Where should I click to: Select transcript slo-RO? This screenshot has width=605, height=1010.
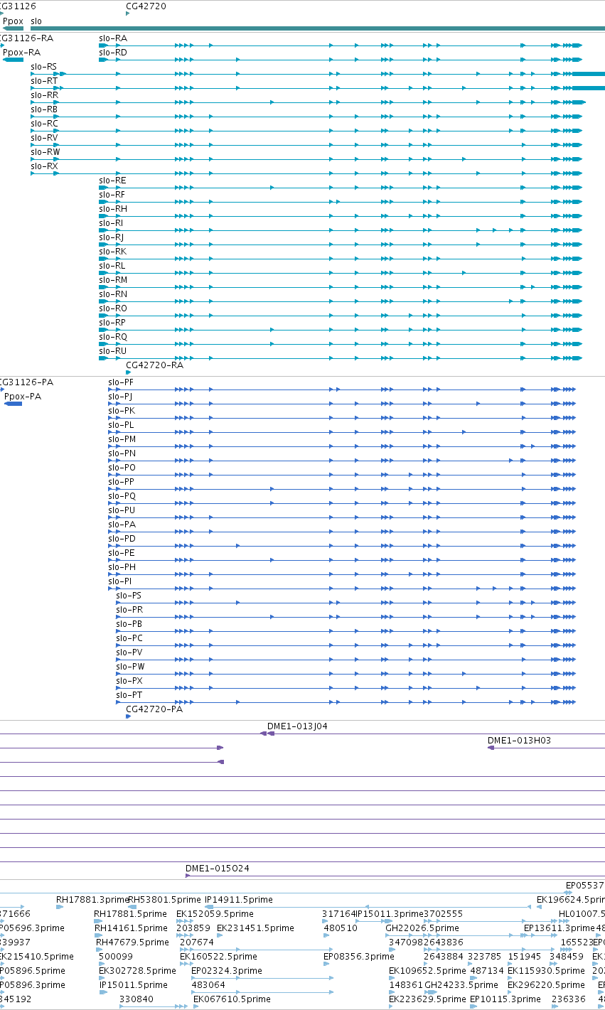pos(113,308)
